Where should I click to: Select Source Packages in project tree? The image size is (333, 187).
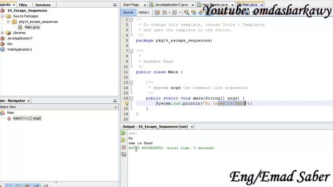[x=25, y=16]
